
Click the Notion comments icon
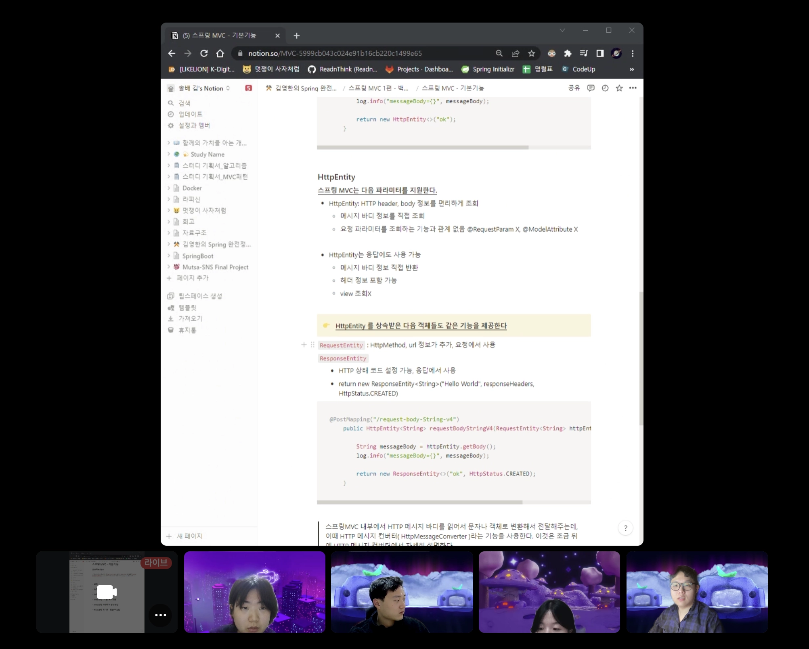(591, 88)
